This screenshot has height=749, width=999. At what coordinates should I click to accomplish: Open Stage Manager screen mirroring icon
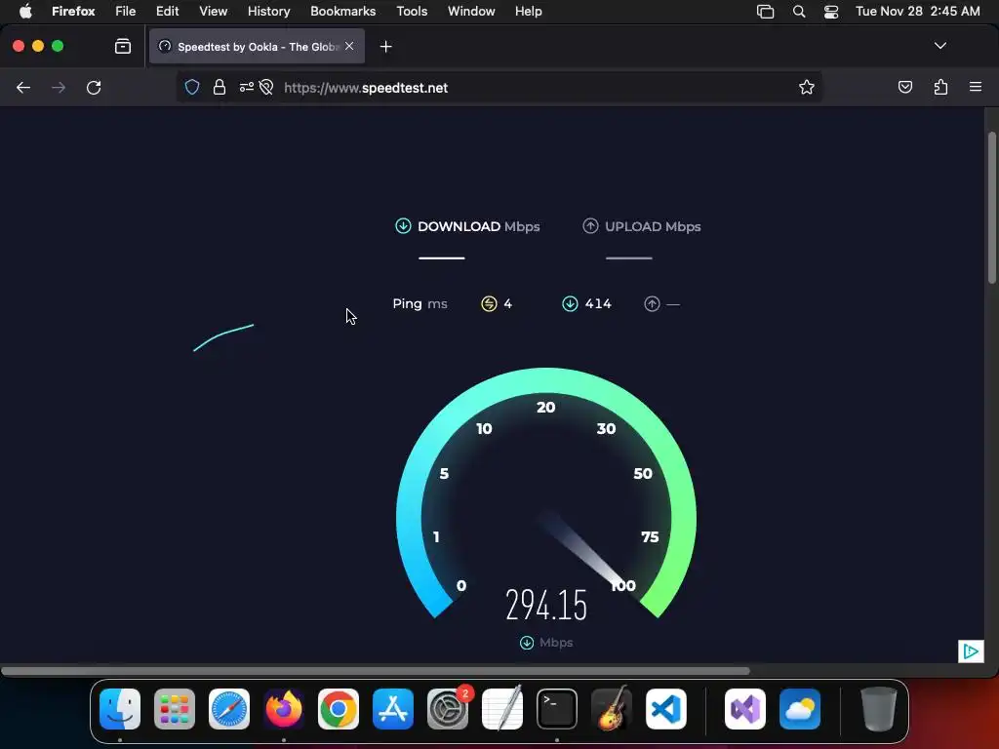(765, 12)
